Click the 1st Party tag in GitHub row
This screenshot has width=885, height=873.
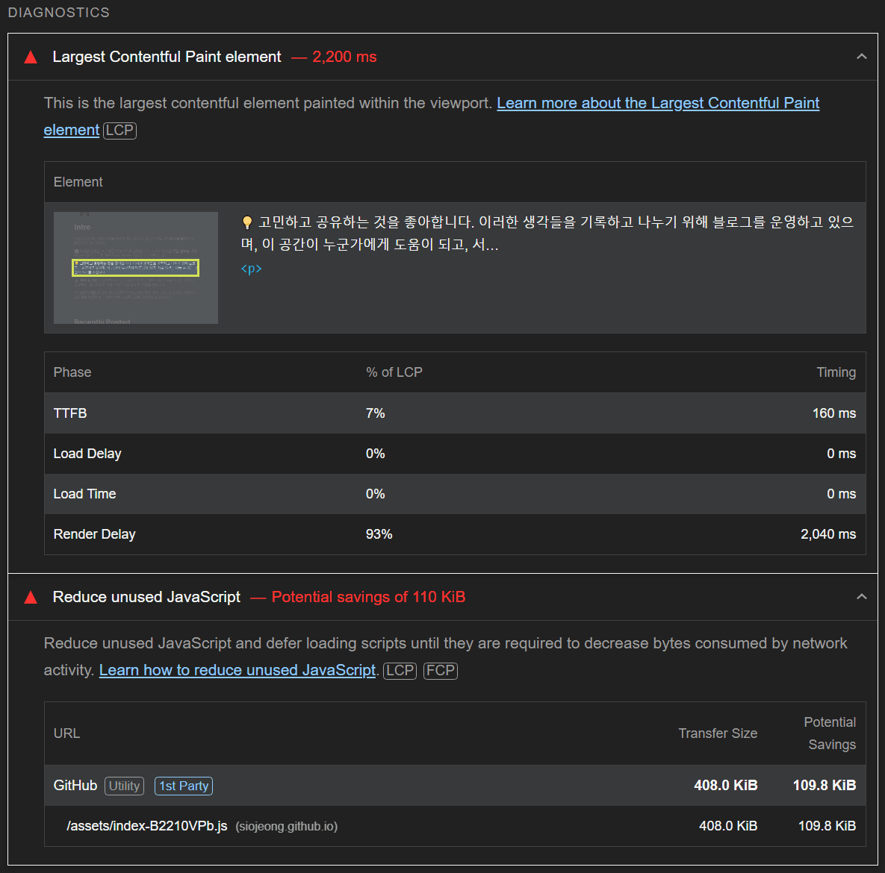point(184,786)
